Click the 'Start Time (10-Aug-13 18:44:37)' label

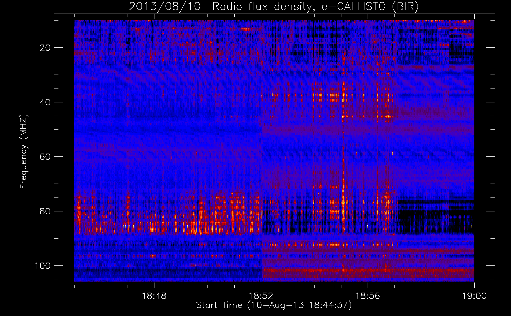274,305
